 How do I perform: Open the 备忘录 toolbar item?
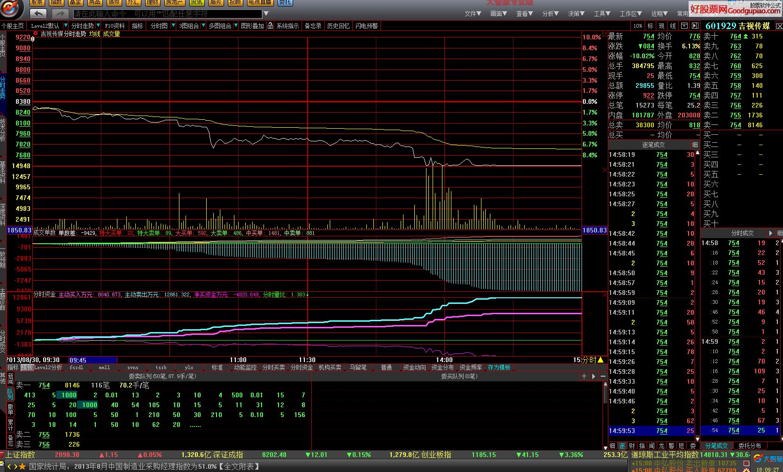313,26
